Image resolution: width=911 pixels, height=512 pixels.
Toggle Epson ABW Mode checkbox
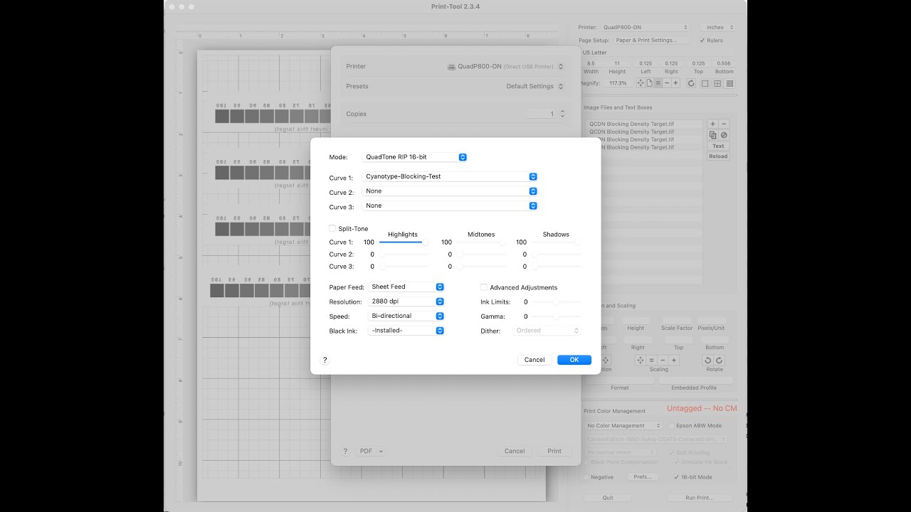(672, 425)
